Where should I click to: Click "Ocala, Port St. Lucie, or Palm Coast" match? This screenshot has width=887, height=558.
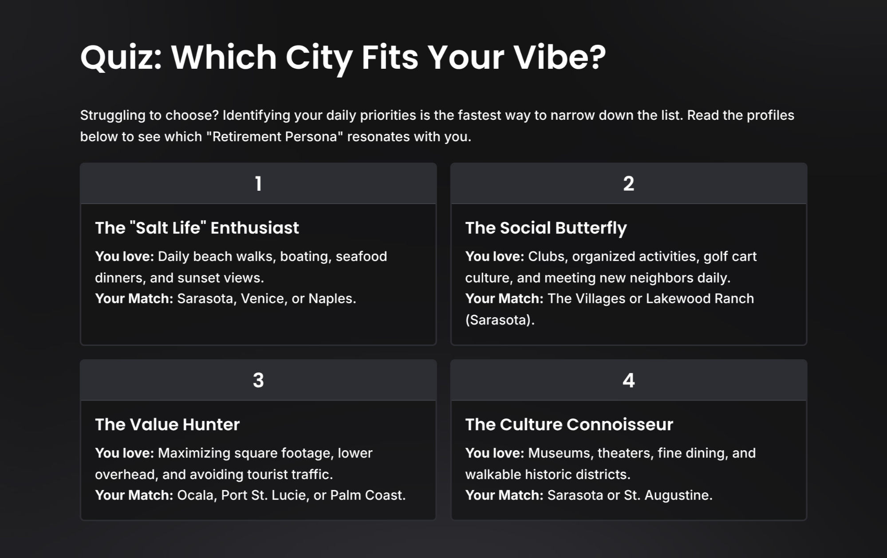[x=291, y=495]
